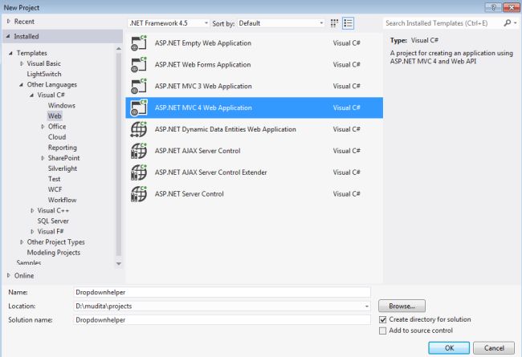Select the LightSwitch template category
This screenshot has height=357, width=522.
44,74
